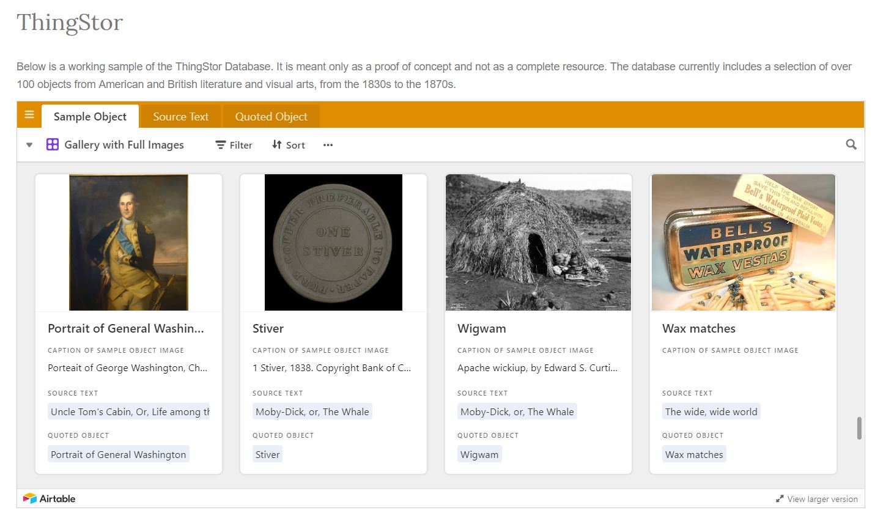Click the Wigwam quoted object chip
Image resolution: width=886 pixels, height=524 pixels.
click(479, 454)
